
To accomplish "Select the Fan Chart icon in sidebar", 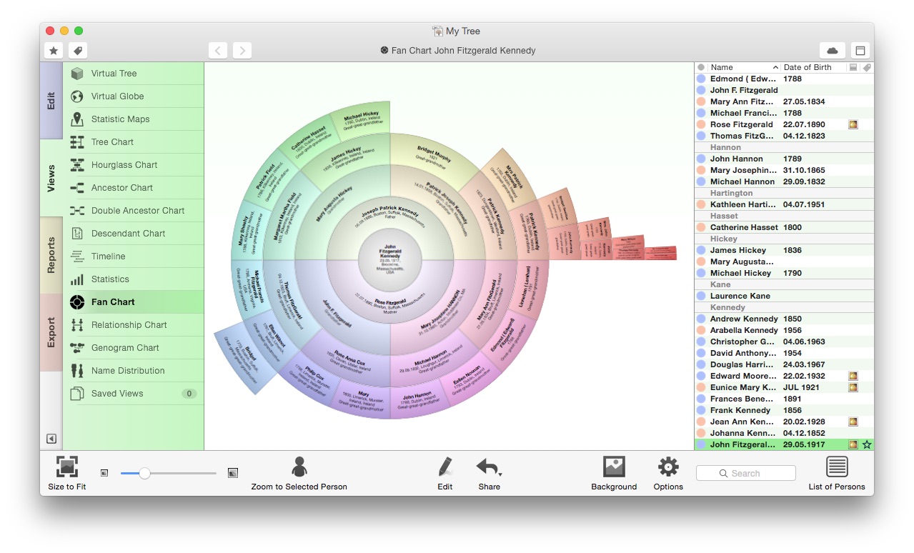I will click(x=77, y=302).
